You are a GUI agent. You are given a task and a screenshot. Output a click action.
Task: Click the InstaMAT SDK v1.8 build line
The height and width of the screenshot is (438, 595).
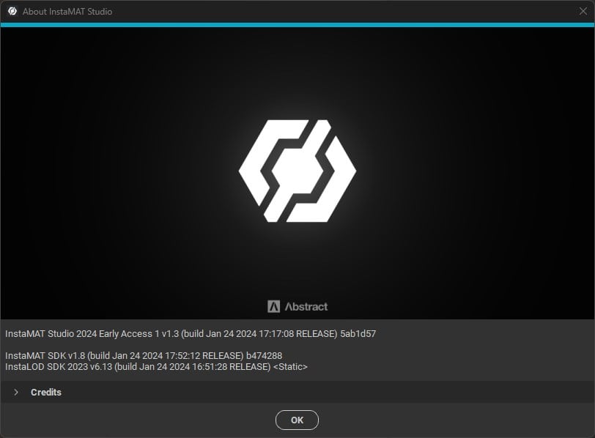[144, 356]
